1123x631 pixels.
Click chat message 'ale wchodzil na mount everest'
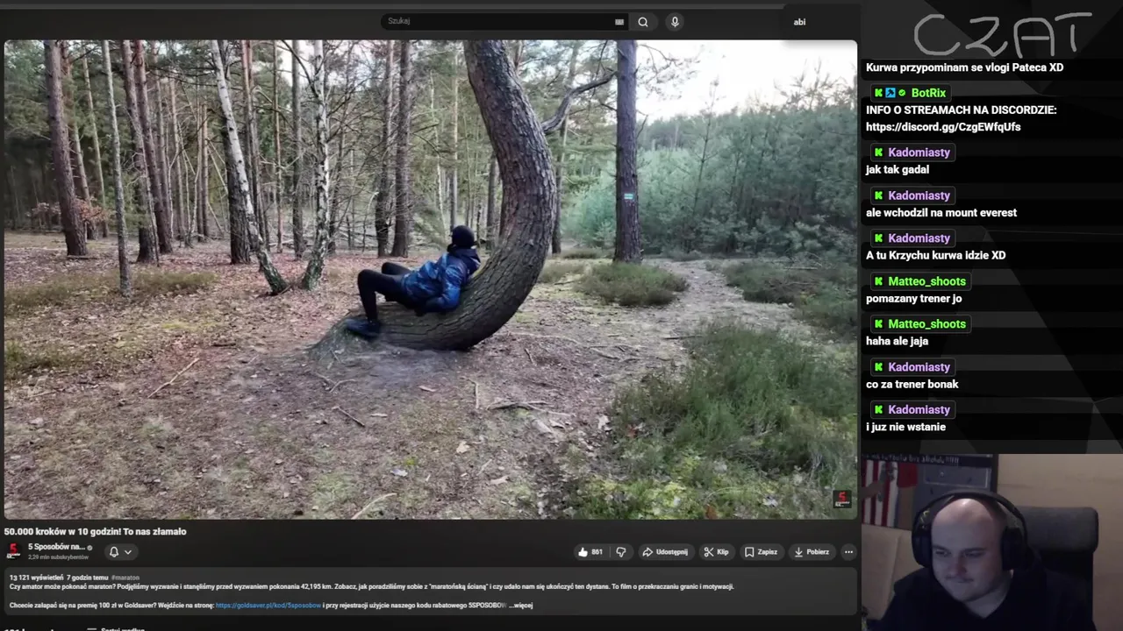(x=941, y=213)
